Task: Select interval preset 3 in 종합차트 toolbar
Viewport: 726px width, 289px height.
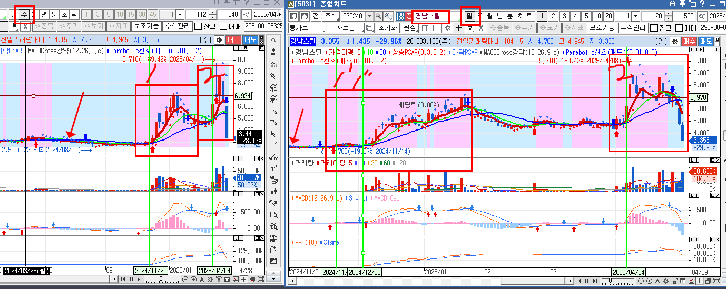Action: coord(564,16)
